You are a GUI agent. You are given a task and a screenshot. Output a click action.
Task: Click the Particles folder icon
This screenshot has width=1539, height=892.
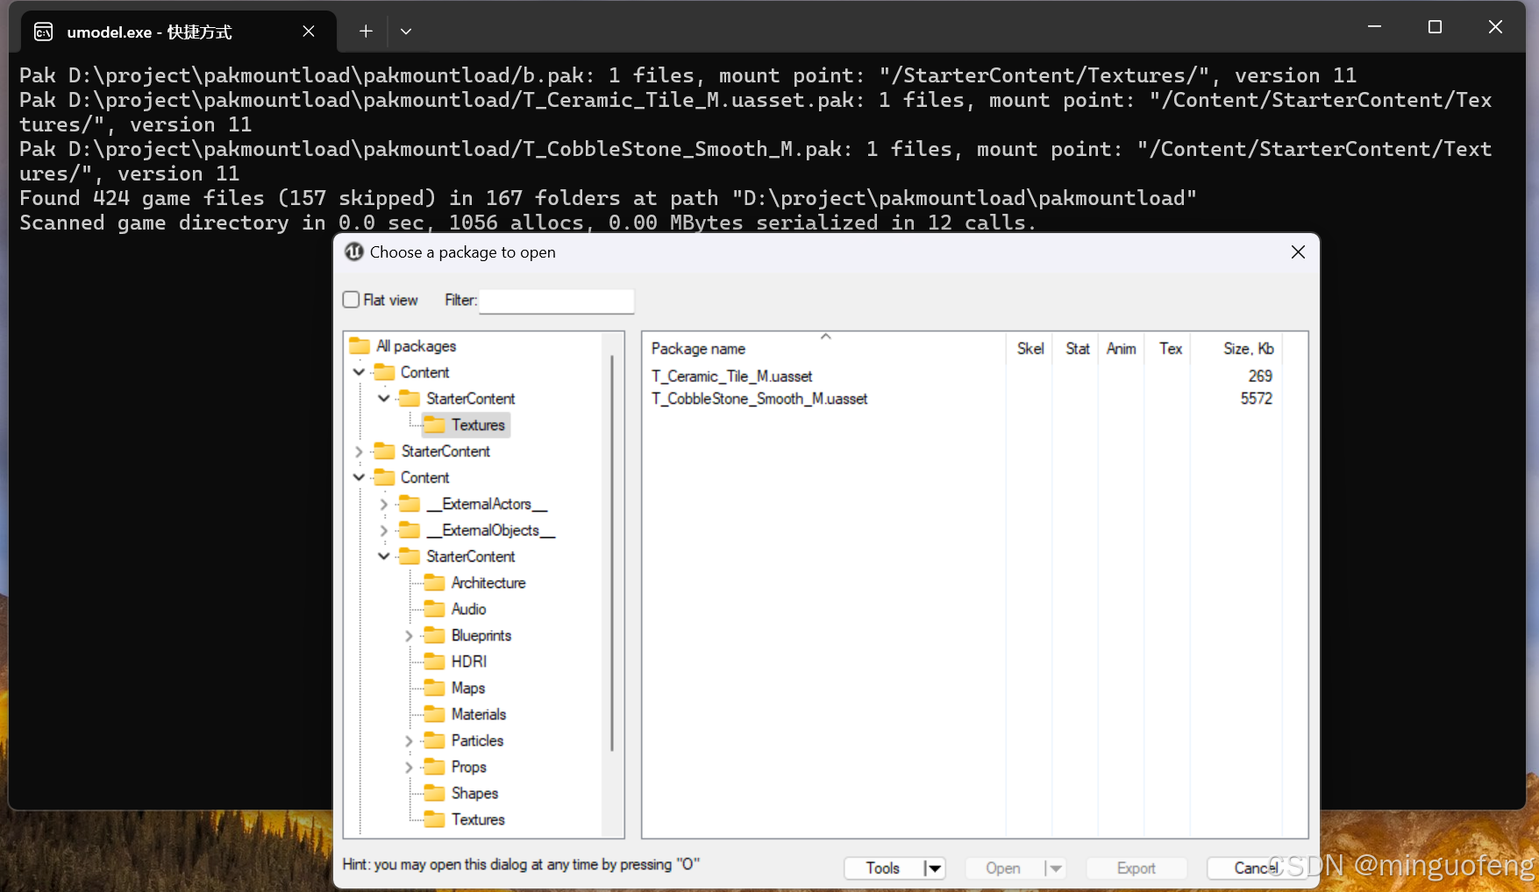click(434, 740)
